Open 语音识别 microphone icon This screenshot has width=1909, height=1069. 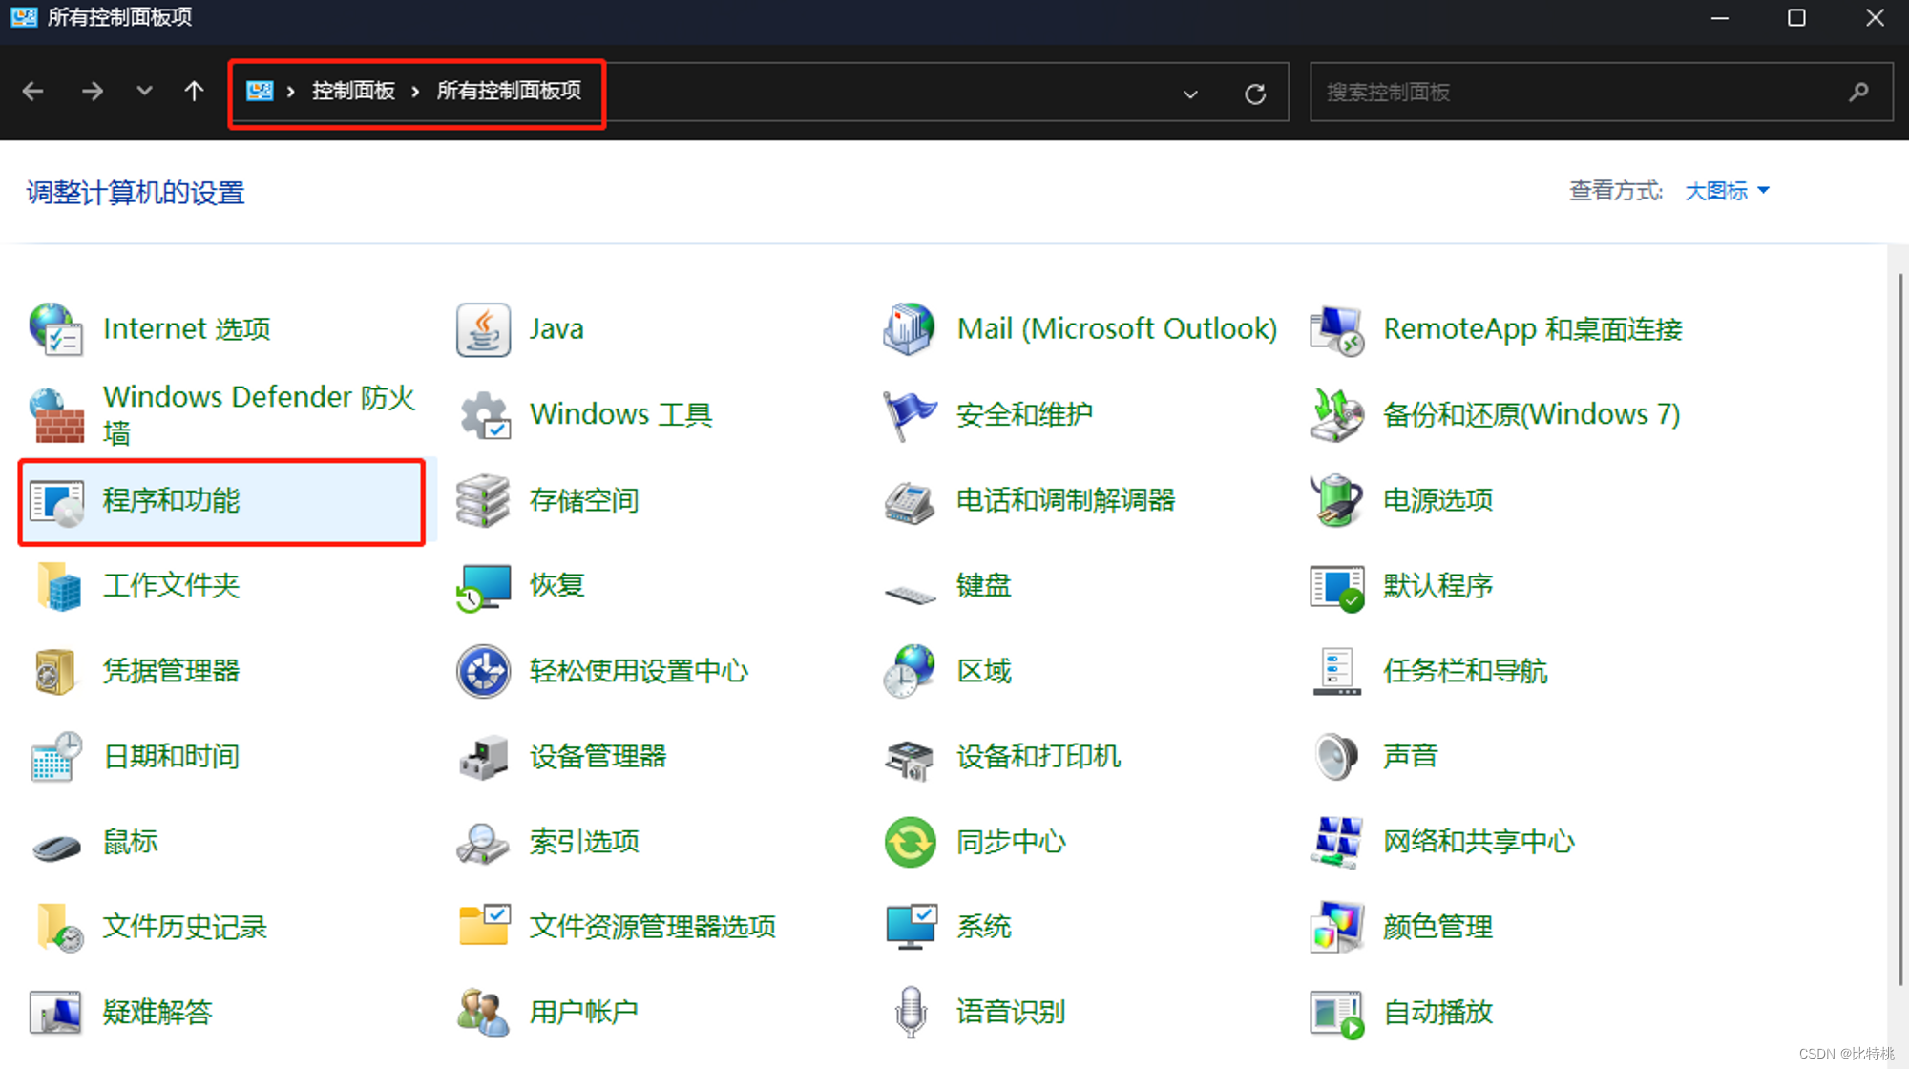point(911,1012)
